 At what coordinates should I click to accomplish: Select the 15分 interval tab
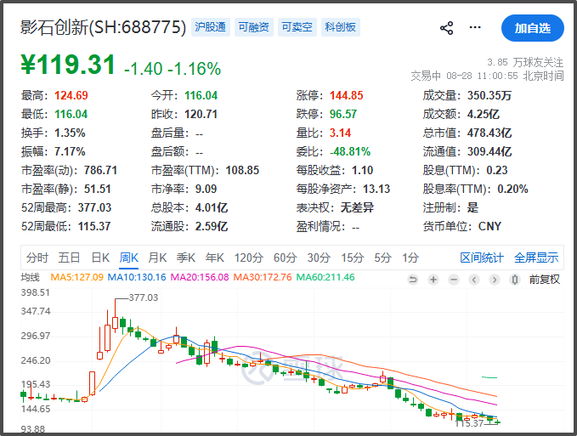(x=352, y=258)
